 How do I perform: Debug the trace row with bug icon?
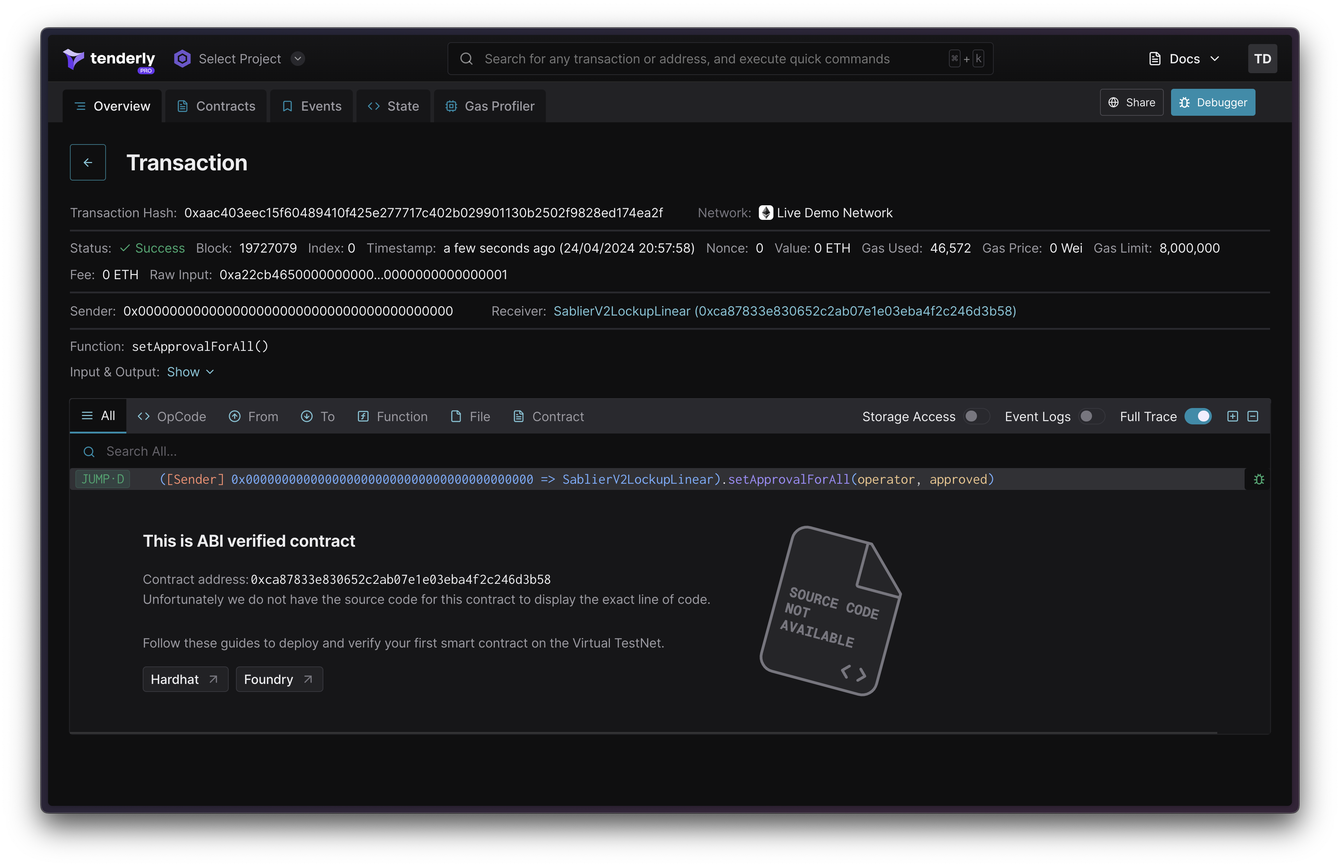[1259, 479]
